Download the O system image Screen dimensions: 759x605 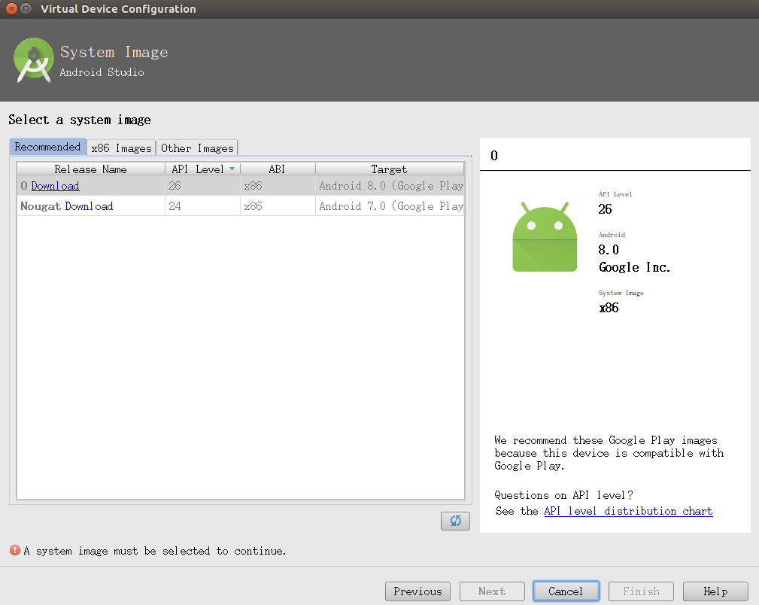click(55, 186)
